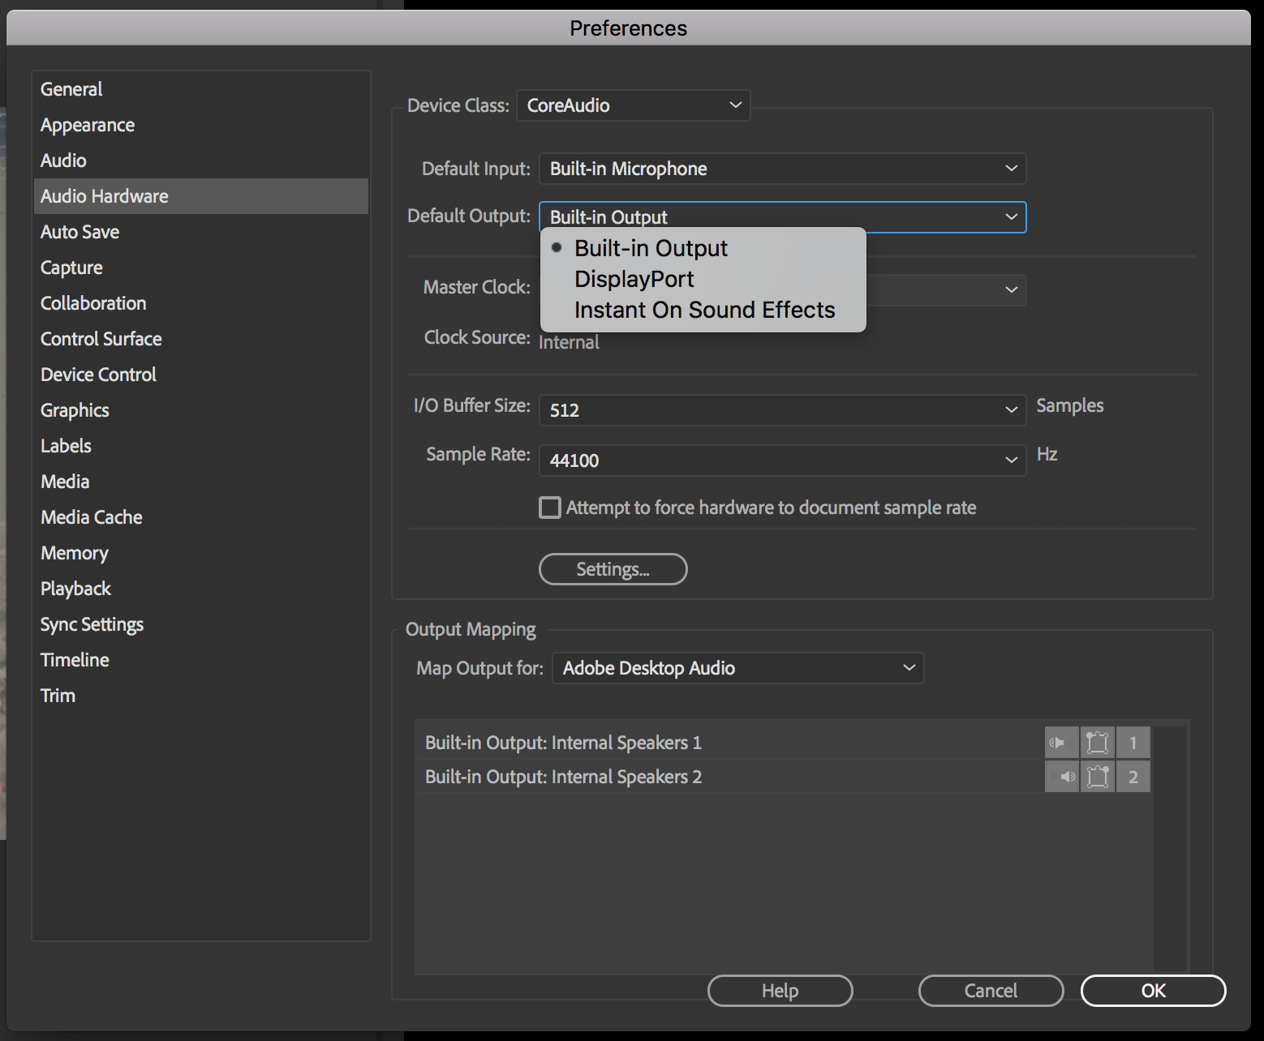Expand the Default Input dropdown
Image resolution: width=1264 pixels, height=1041 pixels.
(x=782, y=169)
